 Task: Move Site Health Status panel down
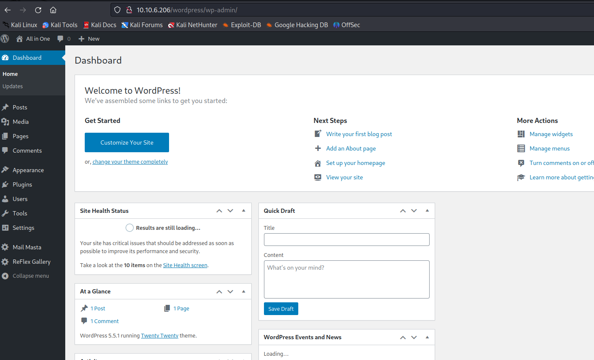[230, 211]
